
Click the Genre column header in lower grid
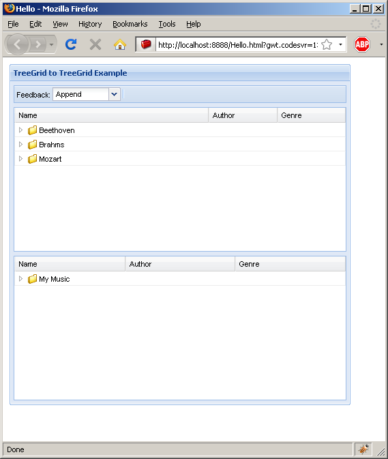coord(290,264)
